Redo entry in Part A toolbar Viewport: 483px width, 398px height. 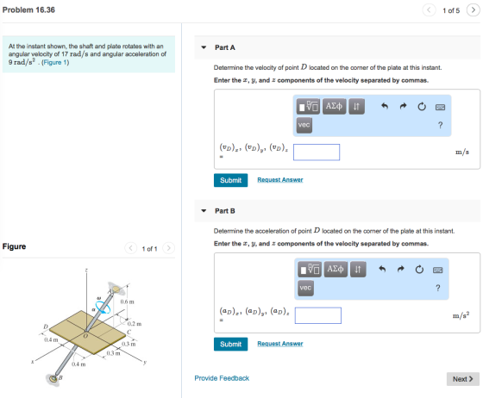(403, 107)
